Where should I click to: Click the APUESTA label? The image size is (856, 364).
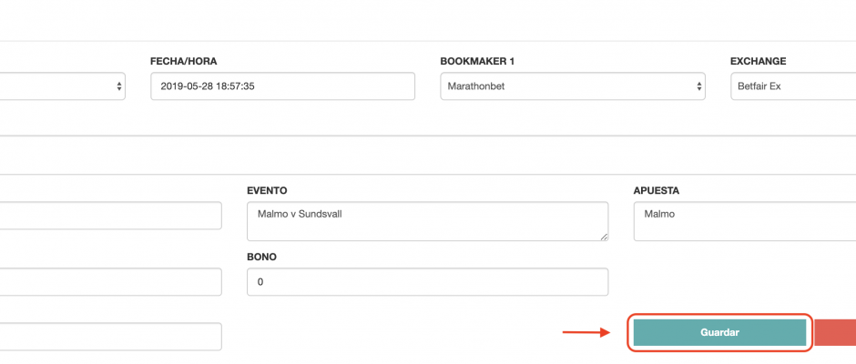tap(657, 190)
